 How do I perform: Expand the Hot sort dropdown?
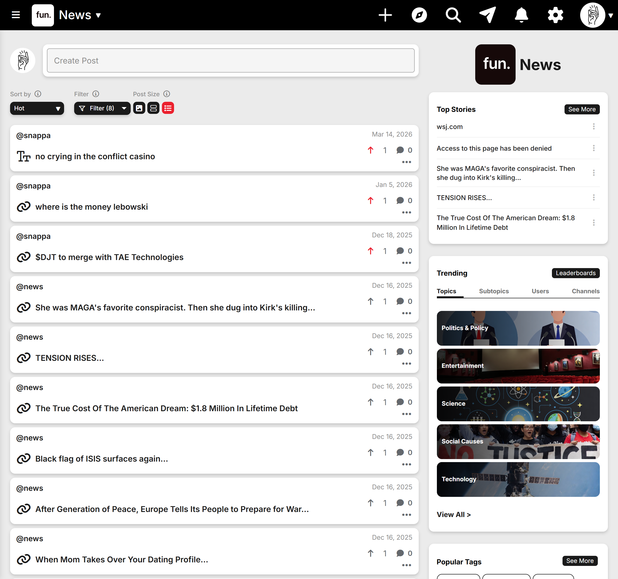point(37,108)
